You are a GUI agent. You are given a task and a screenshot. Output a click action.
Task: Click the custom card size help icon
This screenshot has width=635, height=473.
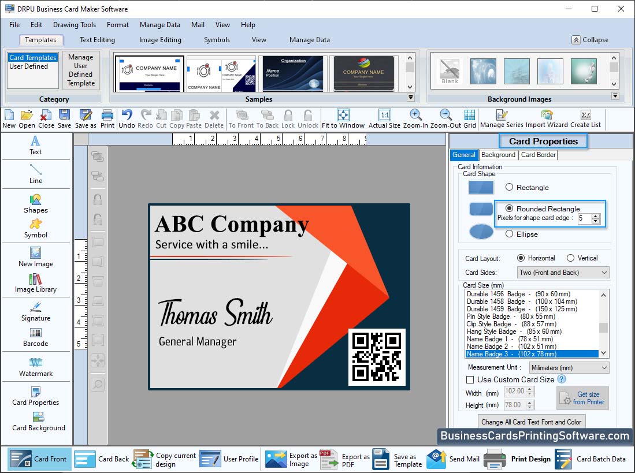(x=562, y=379)
